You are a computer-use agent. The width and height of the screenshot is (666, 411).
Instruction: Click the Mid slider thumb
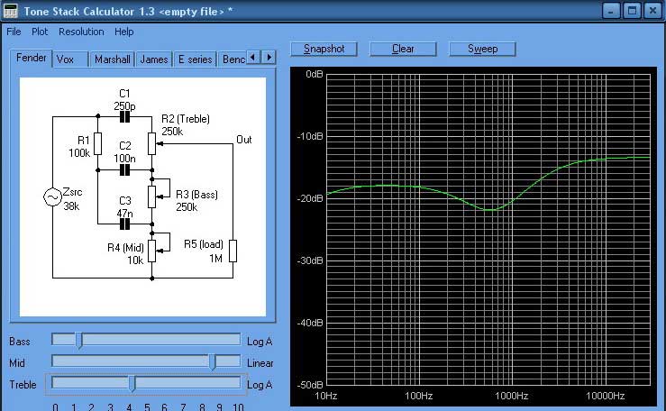pyautogui.click(x=213, y=362)
